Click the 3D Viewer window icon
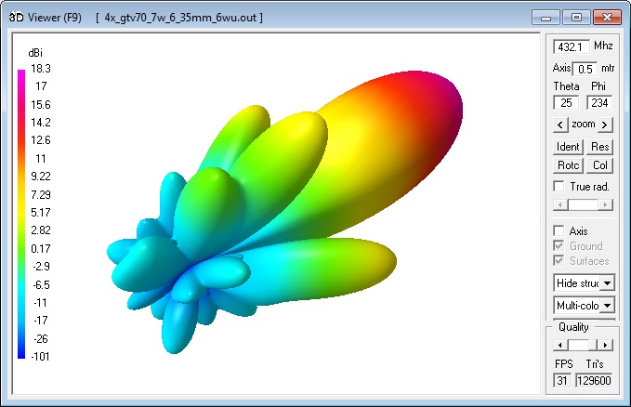This screenshot has height=407, width=631. click(x=16, y=18)
